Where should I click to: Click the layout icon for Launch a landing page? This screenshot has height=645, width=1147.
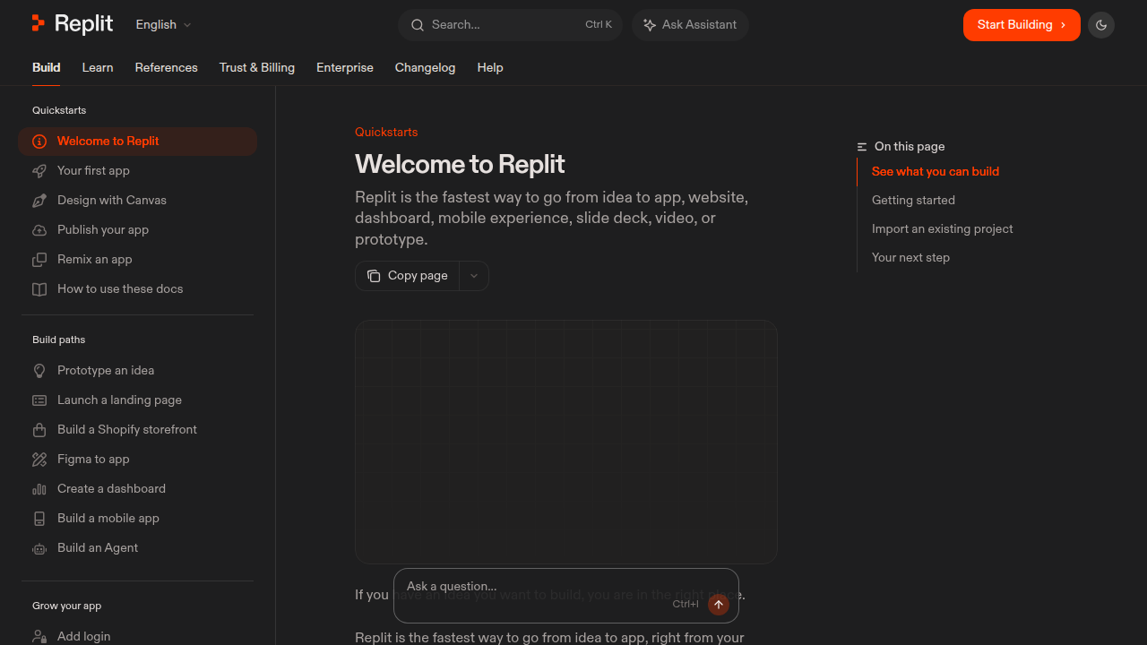39,400
